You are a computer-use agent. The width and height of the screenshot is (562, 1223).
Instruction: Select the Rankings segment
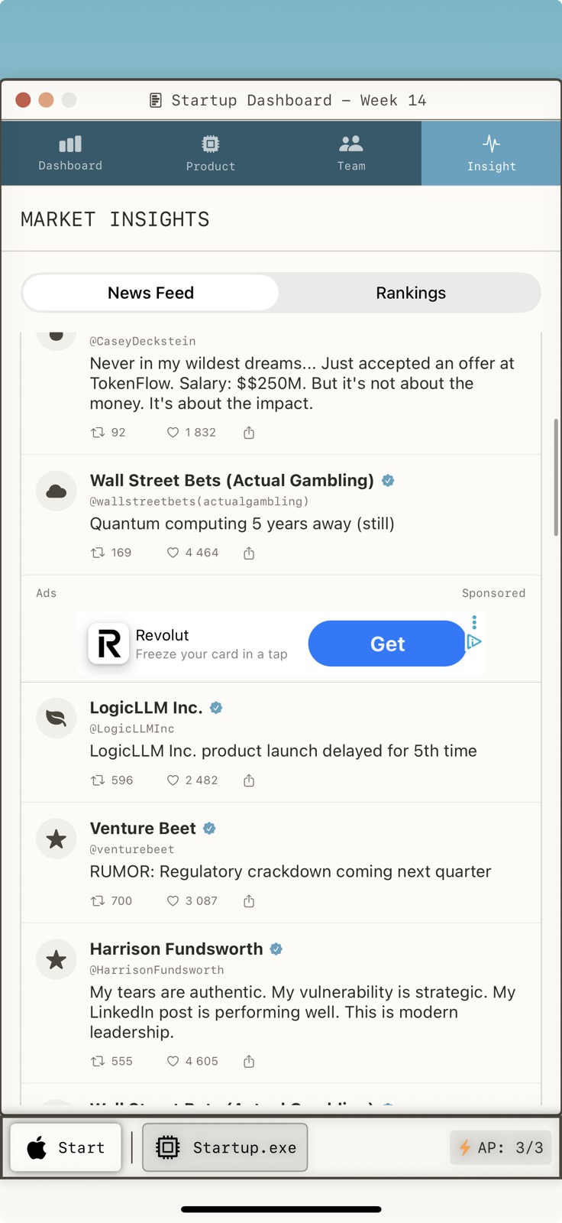click(411, 293)
